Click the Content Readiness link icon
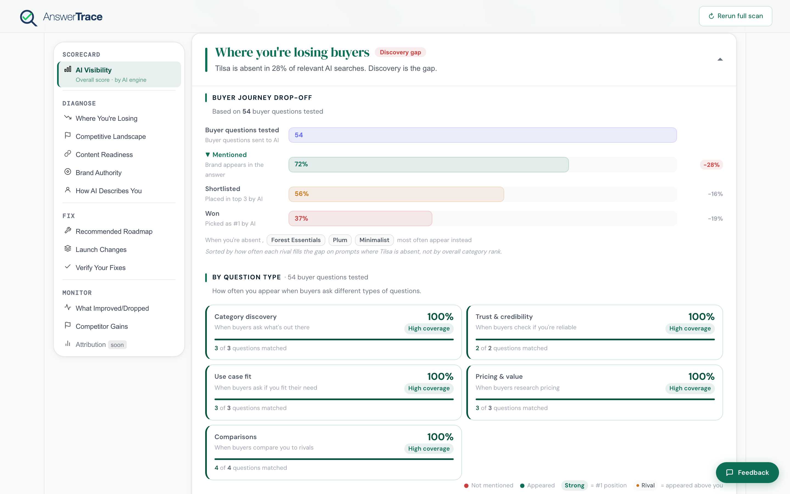 pos(67,154)
